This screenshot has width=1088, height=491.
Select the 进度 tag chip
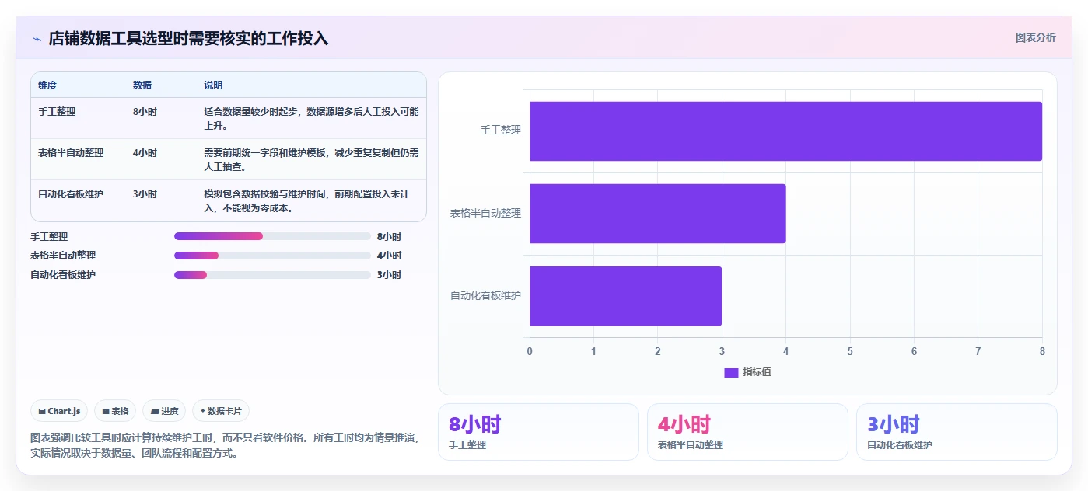pyautogui.click(x=164, y=411)
